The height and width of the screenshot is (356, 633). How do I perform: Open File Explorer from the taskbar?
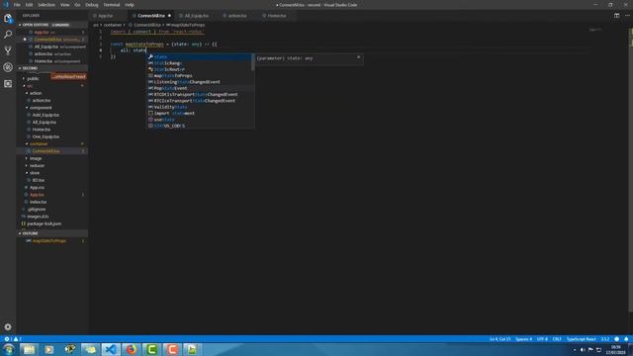point(29,349)
